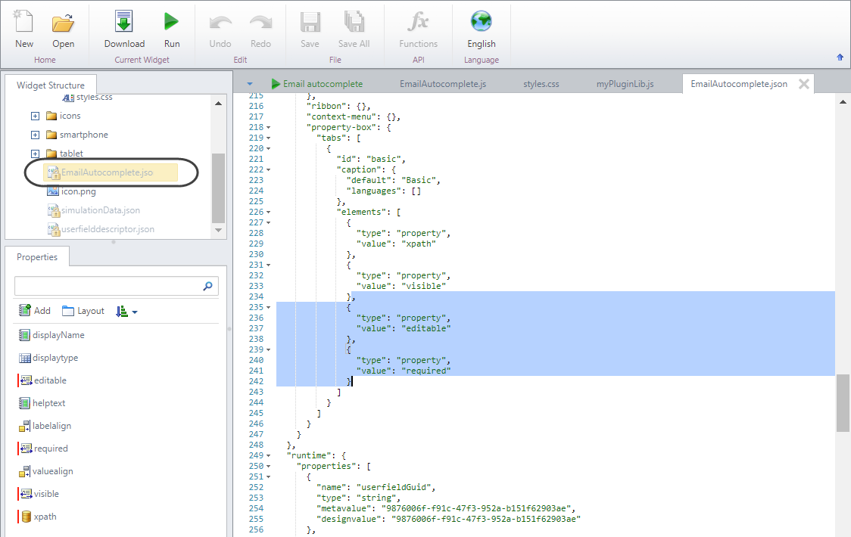Close the EmailAutocomplete.json tab

[x=804, y=84]
